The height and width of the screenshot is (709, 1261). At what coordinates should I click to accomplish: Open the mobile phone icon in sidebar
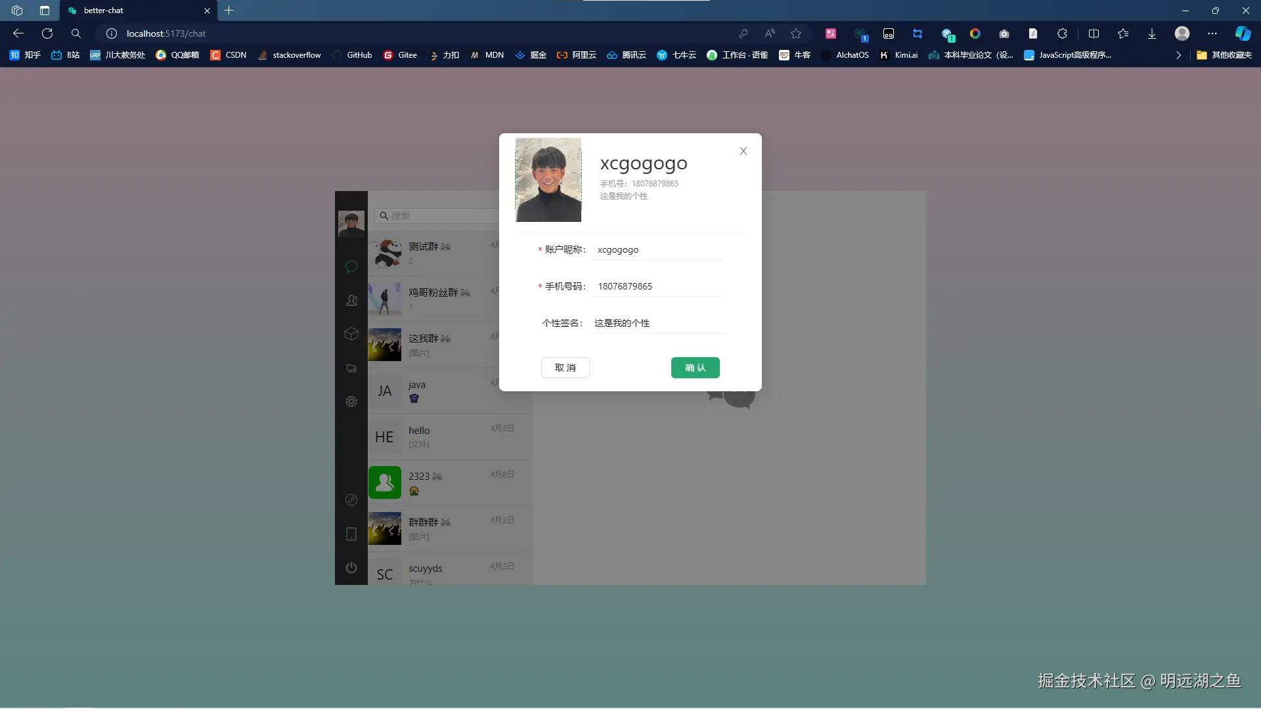(x=351, y=534)
